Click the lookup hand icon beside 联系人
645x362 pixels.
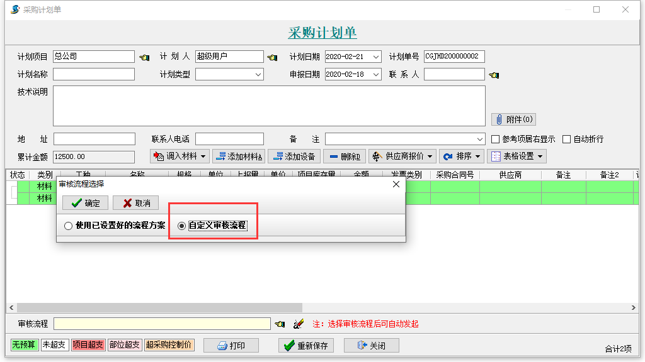click(494, 75)
